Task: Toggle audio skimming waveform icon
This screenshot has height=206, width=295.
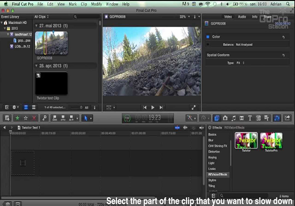Action: (x=185, y=128)
